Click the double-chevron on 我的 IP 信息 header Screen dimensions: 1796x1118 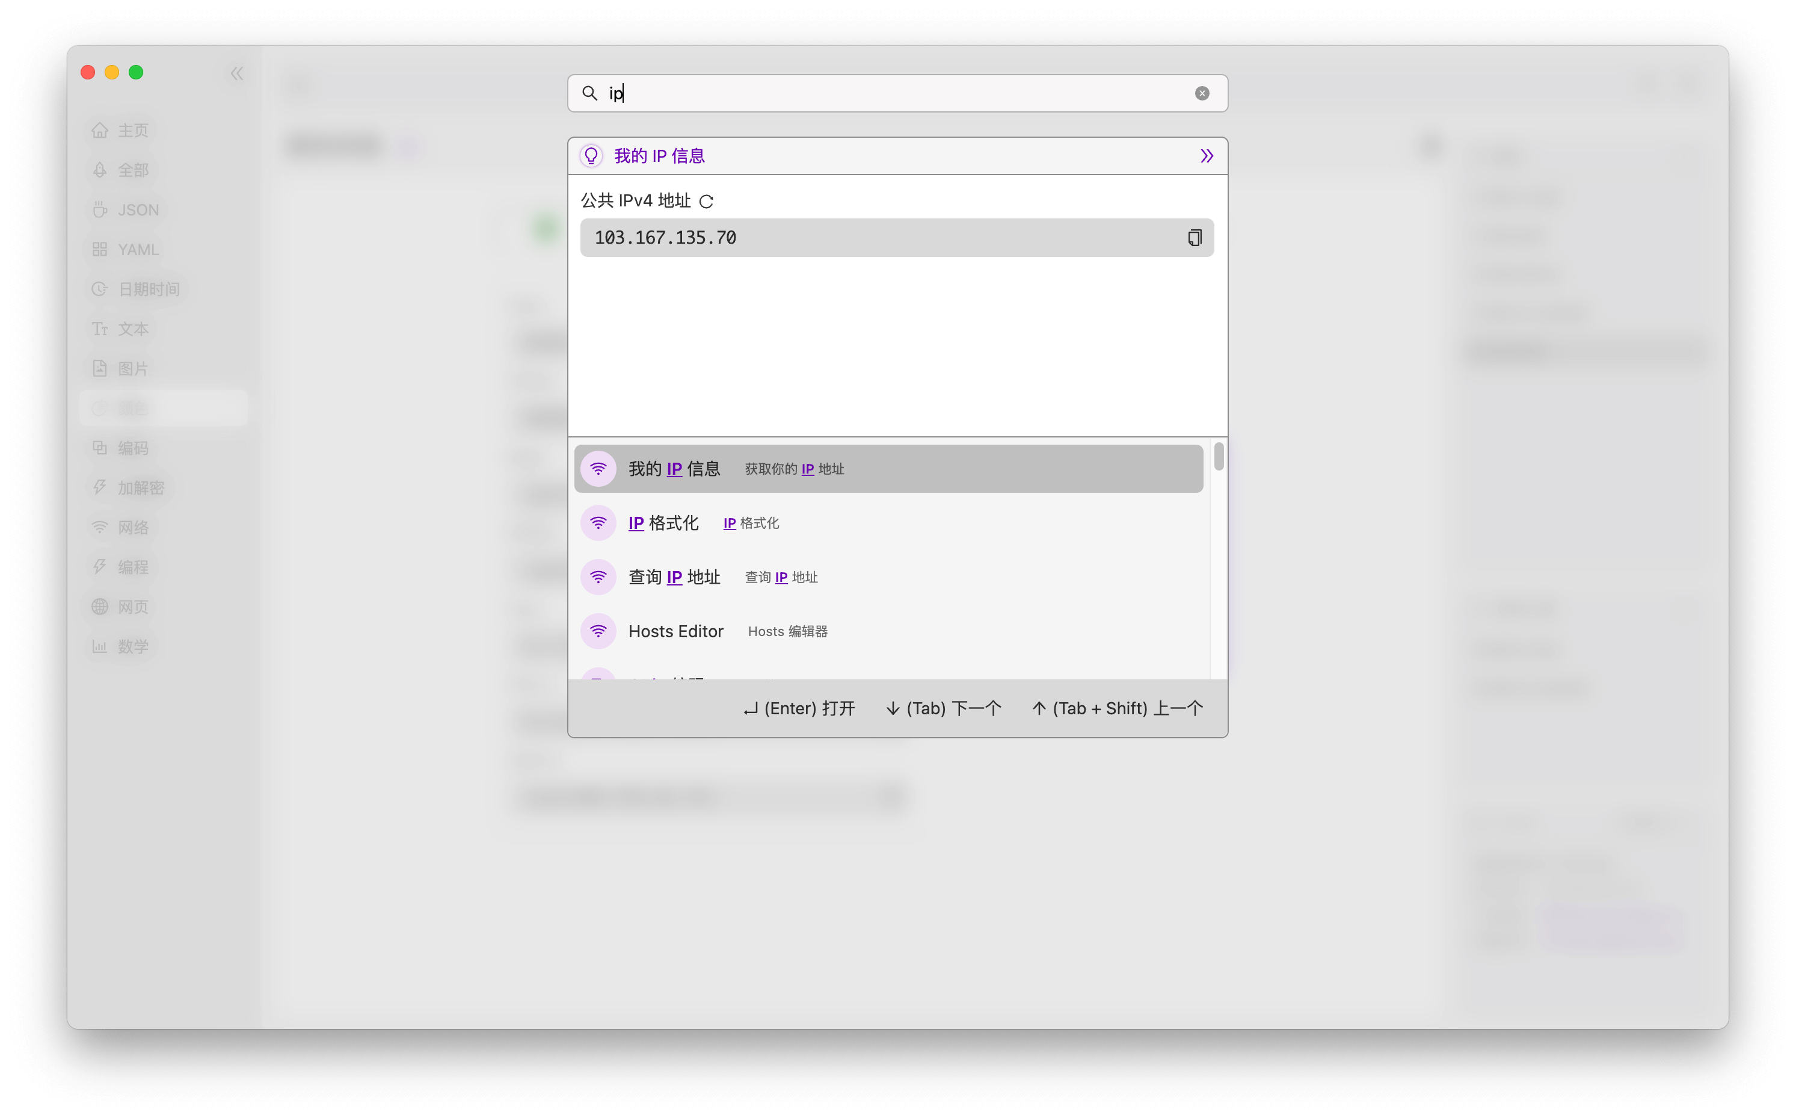(1206, 156)
